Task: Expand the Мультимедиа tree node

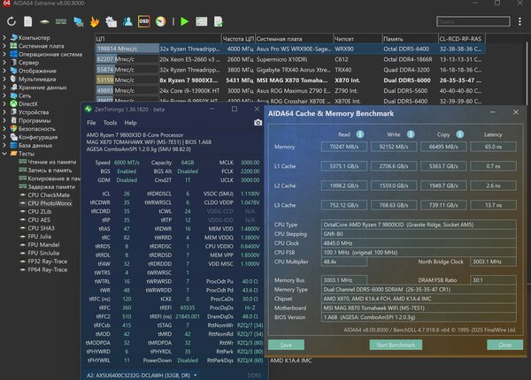Action: point(4,79)
